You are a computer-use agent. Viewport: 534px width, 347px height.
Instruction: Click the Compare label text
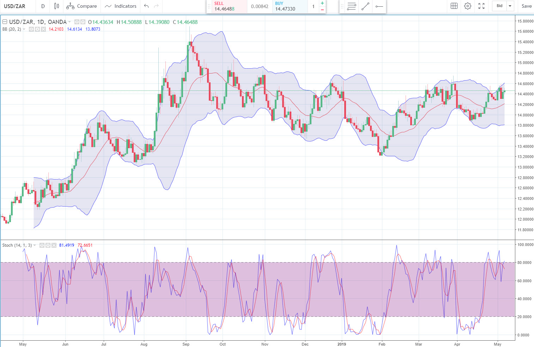(x=87, y=6)
